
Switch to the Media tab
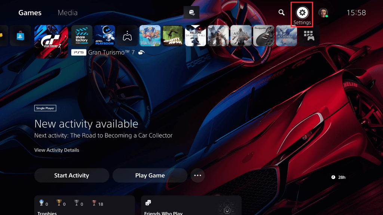[67, 13]
